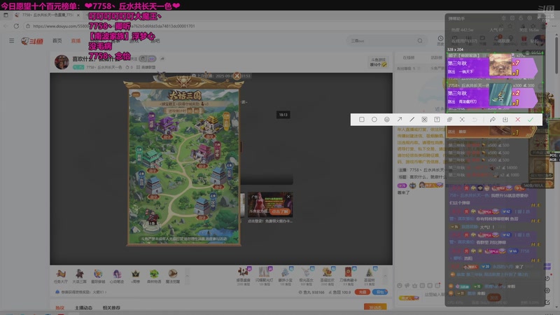Viewport: 560px width, 315px height.
Task: Go to 直播 in Douyu navigation
Action: point(76,41)
